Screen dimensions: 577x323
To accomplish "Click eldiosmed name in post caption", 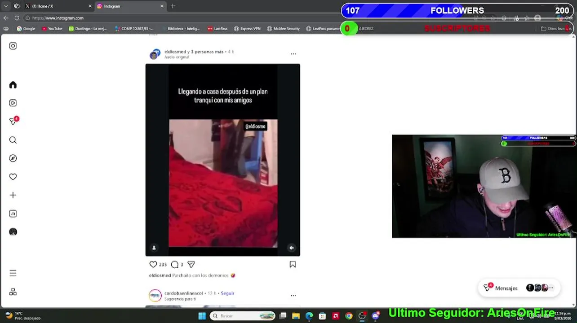I will (x=160, y=275).
